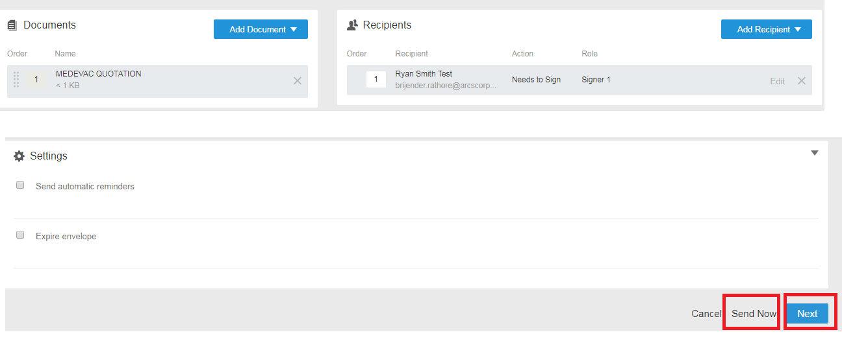Viewport: 842px width, 354px height.
Task: Click the Name column header in Documents
Action: coord(65,54)
